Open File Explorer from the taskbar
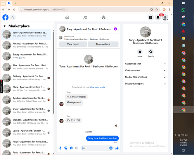194x155 pixels. [x=184, y=38]
